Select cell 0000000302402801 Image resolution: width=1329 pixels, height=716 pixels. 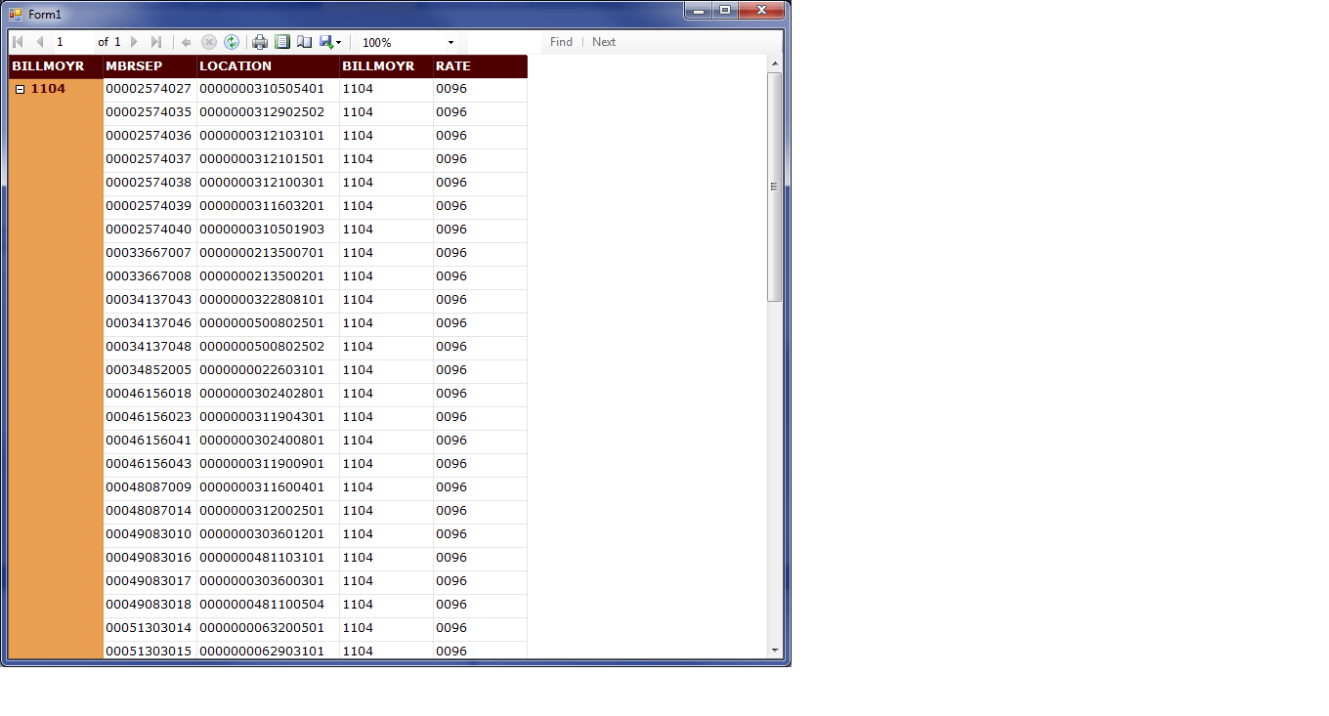click(x=268, y=394)
